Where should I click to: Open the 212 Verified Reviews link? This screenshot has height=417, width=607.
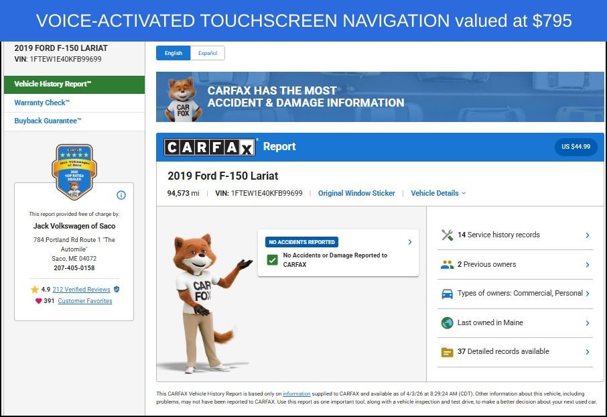pos(81,290)
